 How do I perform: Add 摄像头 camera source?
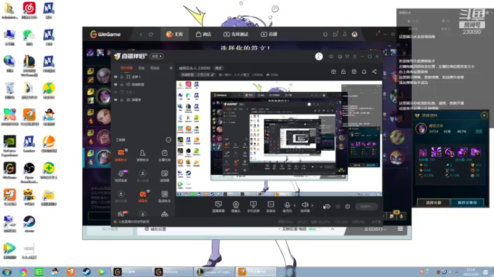pyautogui.click(x=236, y=207)
